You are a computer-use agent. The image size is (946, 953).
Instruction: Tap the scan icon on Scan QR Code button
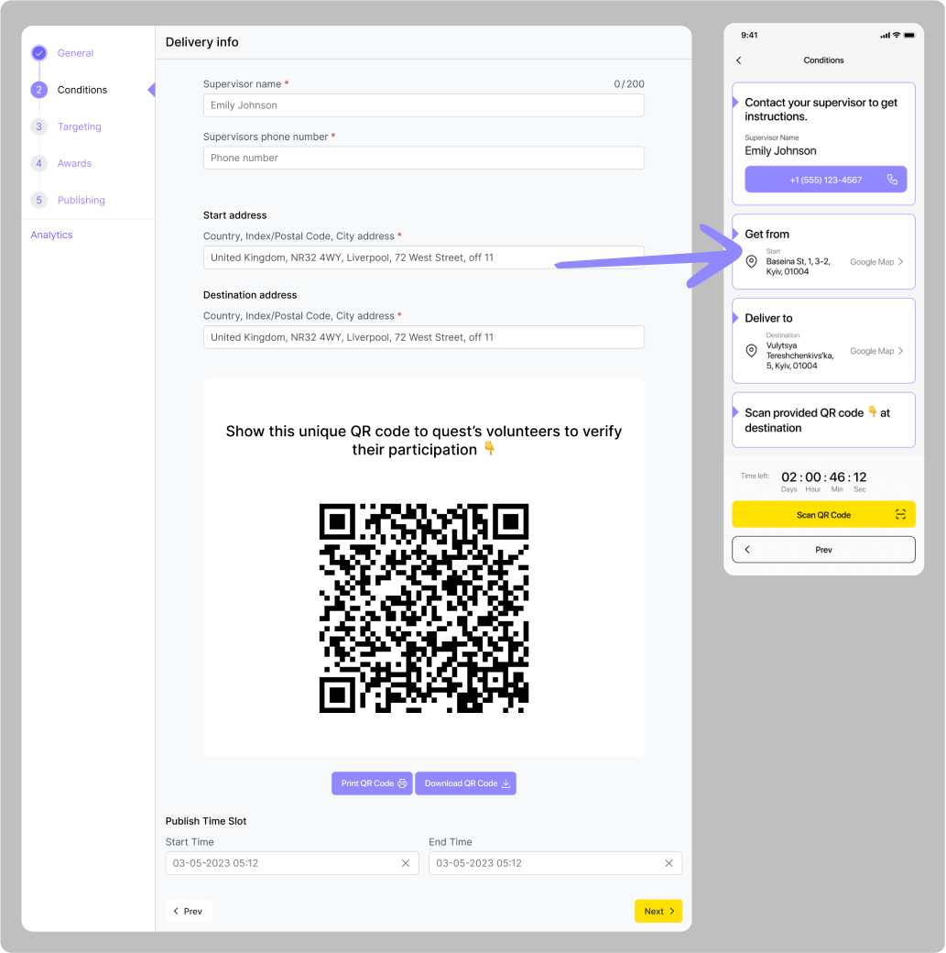click(900, 515)
